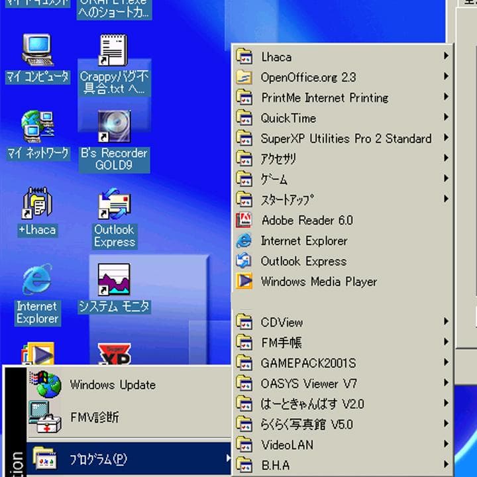477x477 pixels.
Task: Expand PrintMe Internet Printing submenu arrow
Action: 446,97
